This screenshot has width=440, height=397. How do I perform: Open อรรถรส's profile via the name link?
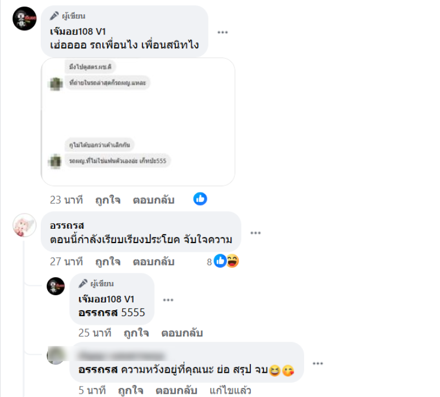pos(67,226)
